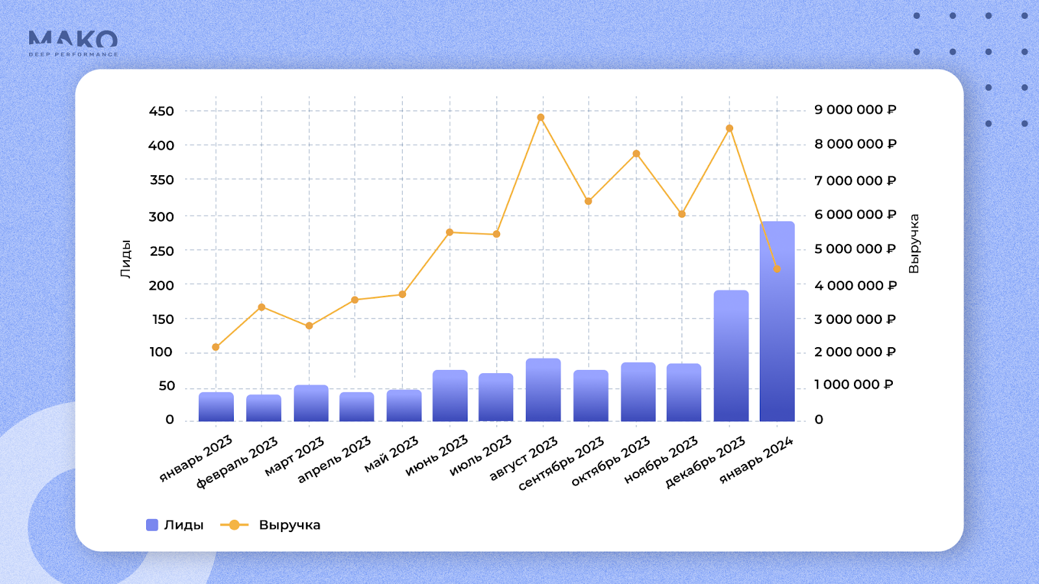The height and width of the screenshot is (584, 1039).
Task: Click the декабрь 2023 revenue data point
Action: click(x=729, y=128)
